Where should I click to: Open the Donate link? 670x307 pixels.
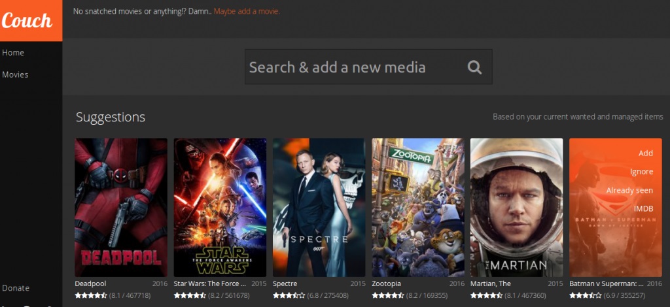16,288
